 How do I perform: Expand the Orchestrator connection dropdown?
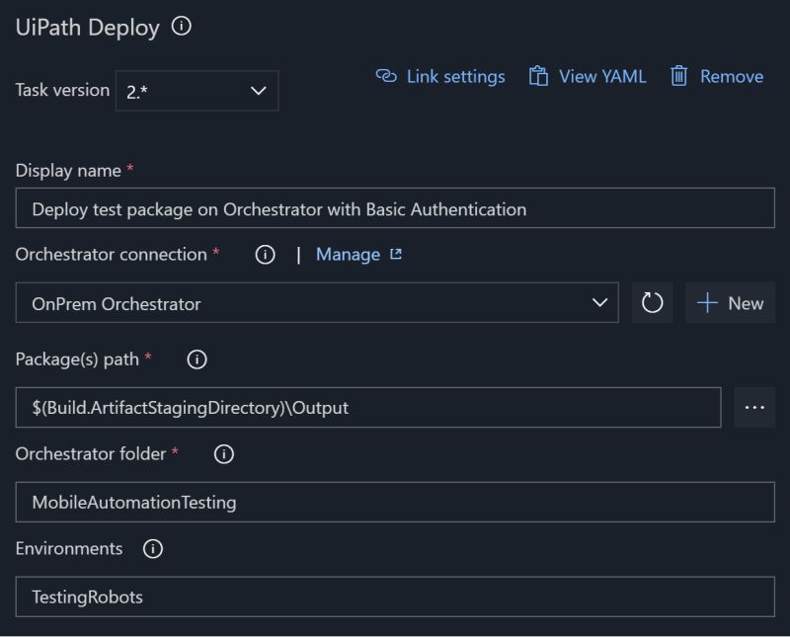point(603,303)
